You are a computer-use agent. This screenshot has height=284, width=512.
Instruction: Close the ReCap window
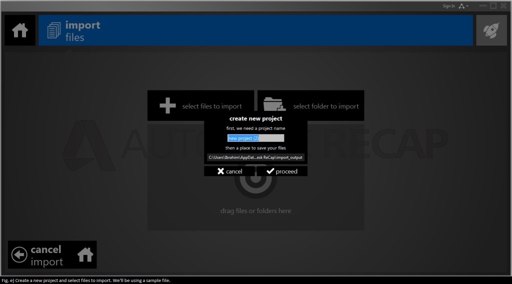[503, 5]
